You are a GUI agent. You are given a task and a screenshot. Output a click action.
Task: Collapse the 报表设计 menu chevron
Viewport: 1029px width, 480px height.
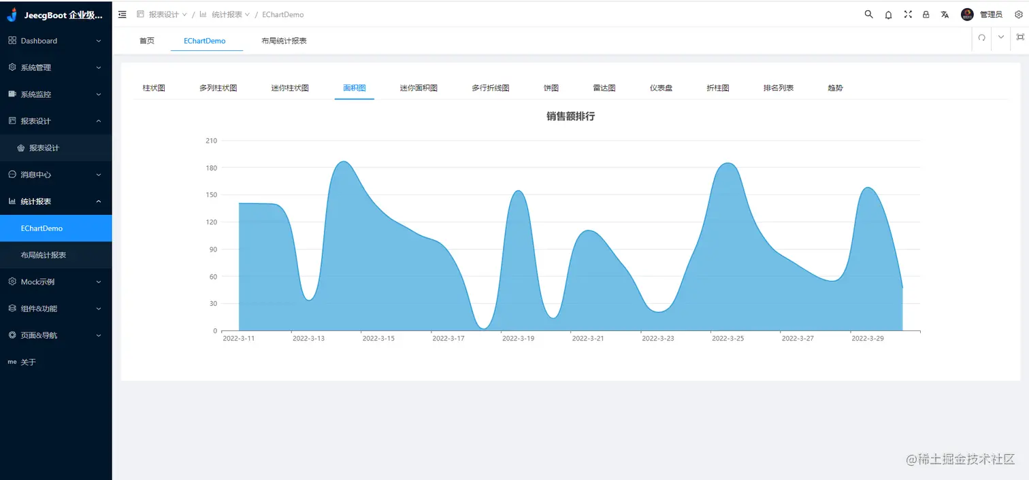point(99,121)
